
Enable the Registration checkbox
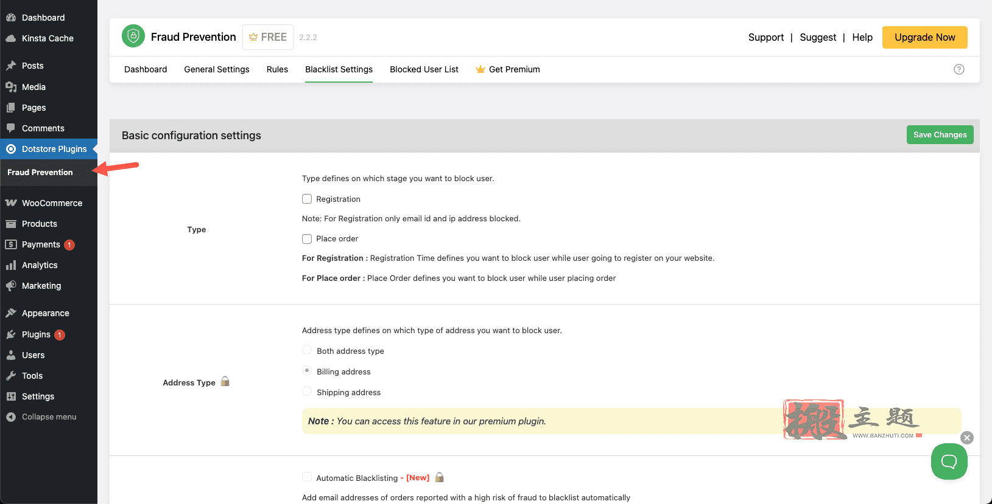coord(307,199)
